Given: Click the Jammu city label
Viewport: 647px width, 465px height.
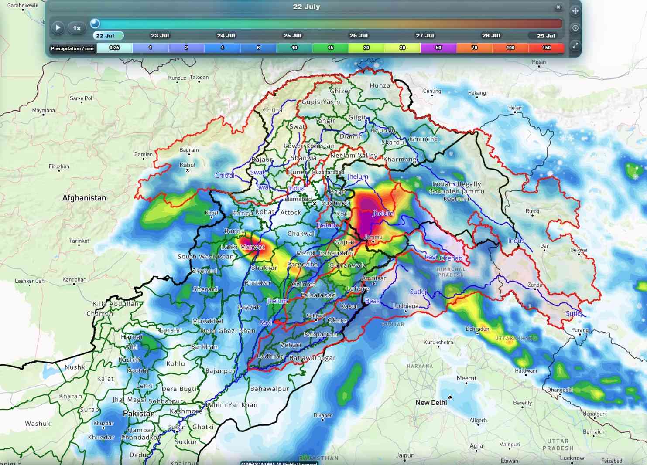Looking at the screenshot, I should tap(373, 237).
